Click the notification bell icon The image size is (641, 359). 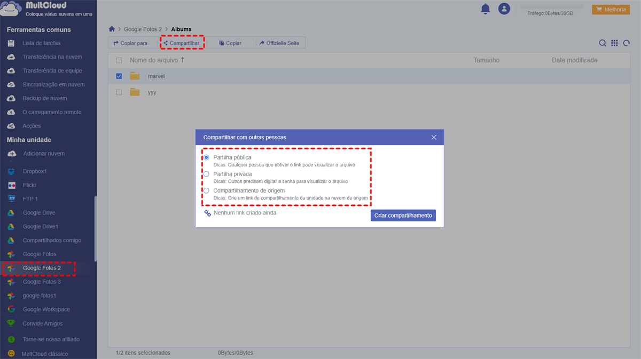tap(485, 9)
